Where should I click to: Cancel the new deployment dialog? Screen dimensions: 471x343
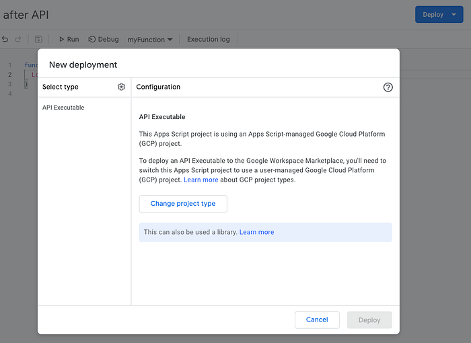(x=317, y=320)
